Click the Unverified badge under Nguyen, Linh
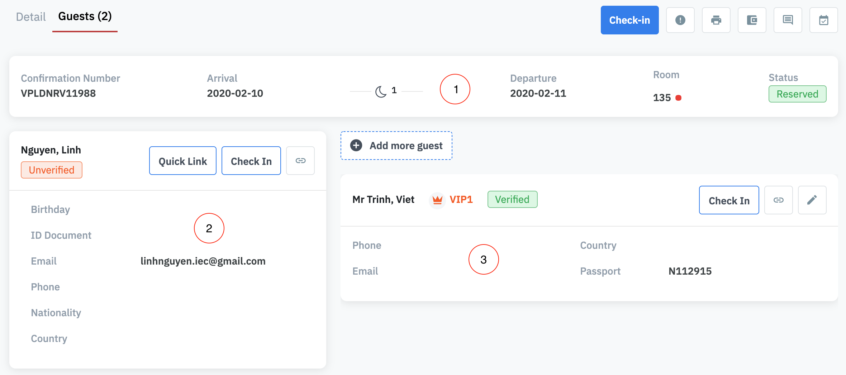 point(52,170)
